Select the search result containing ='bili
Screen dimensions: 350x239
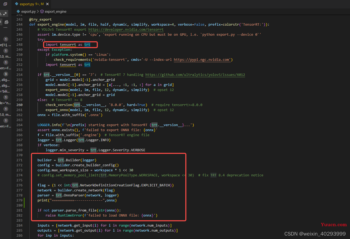pyautogui.click(x=6, y=91)
